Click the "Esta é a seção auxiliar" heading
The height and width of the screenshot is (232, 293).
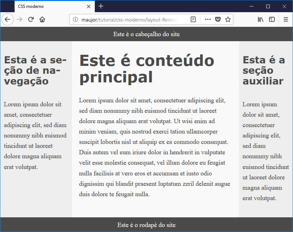coord(264,70)
